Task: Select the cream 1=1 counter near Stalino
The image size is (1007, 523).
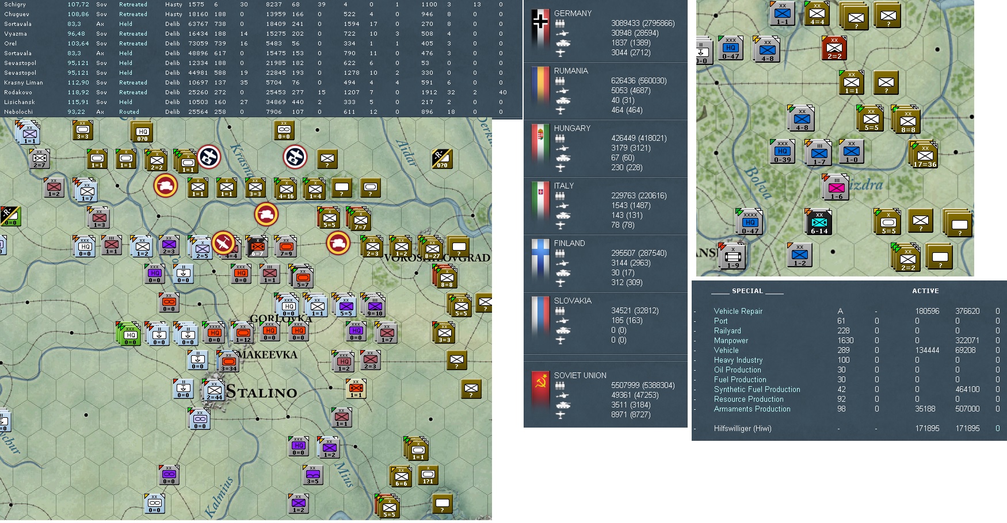Action: coord(356,389)
